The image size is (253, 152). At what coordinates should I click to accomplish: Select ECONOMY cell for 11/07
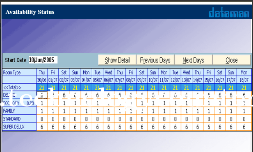tap(164, 103)
